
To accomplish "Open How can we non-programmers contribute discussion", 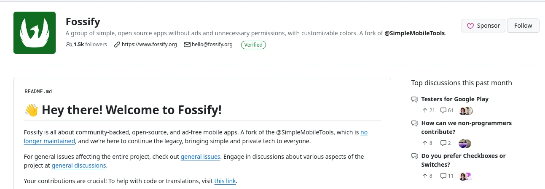I will click(466, 127).
